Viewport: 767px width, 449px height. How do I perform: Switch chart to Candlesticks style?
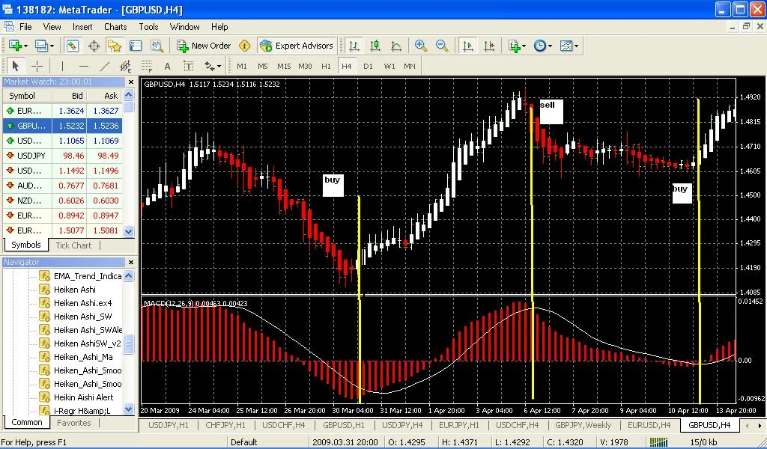375,46
